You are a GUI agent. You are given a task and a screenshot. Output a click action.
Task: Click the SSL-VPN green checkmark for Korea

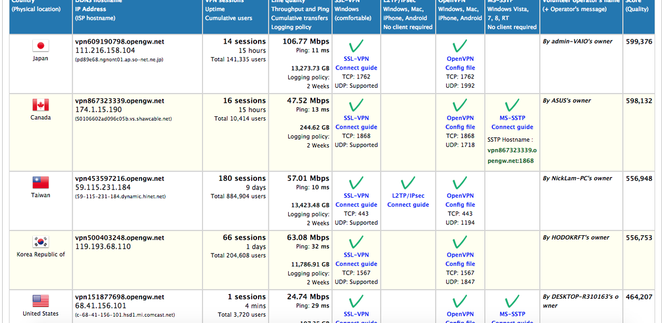click(x=356, y=242)
